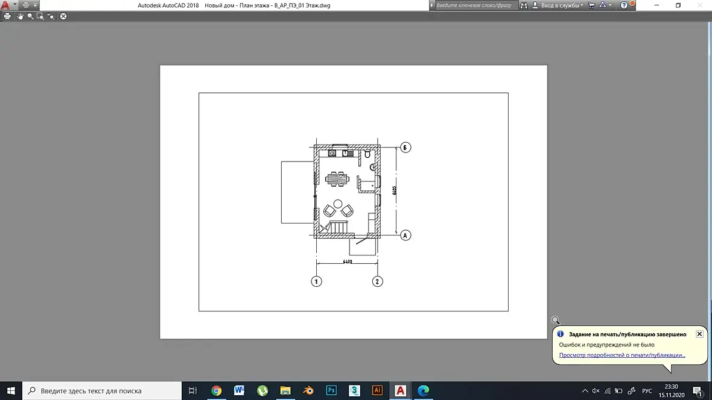Activate the Zoom Window tool

[x=40, y=16]
